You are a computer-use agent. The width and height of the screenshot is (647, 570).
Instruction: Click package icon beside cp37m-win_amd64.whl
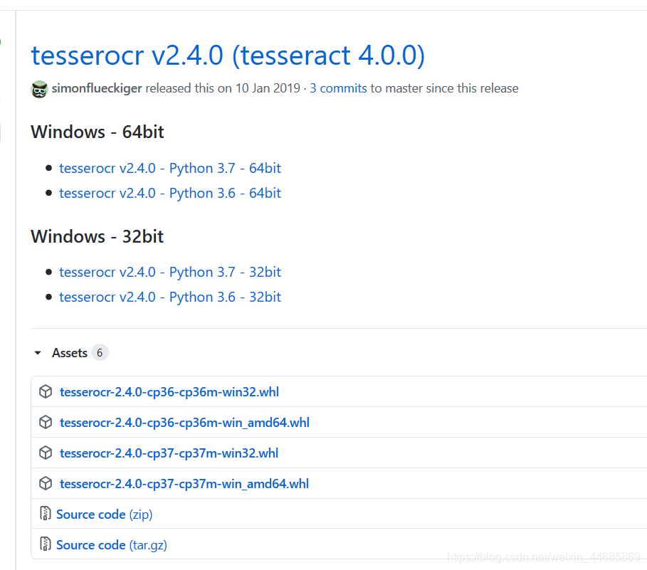(46, 483)
